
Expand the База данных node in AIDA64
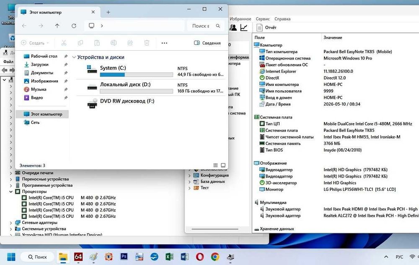point(189,181)
